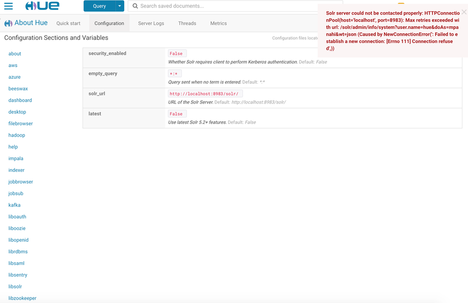This screenshot has width=468, height=303.
Task: Open the Query split-button dropdown arrow
Action: coord(119,6)
